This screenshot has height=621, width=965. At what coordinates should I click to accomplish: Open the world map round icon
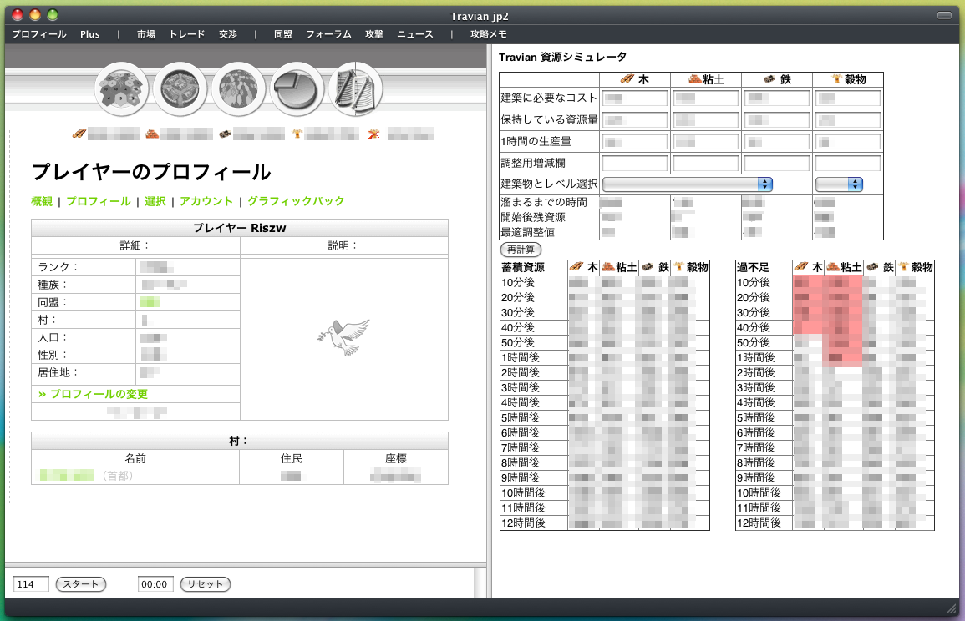click(238, 90)
